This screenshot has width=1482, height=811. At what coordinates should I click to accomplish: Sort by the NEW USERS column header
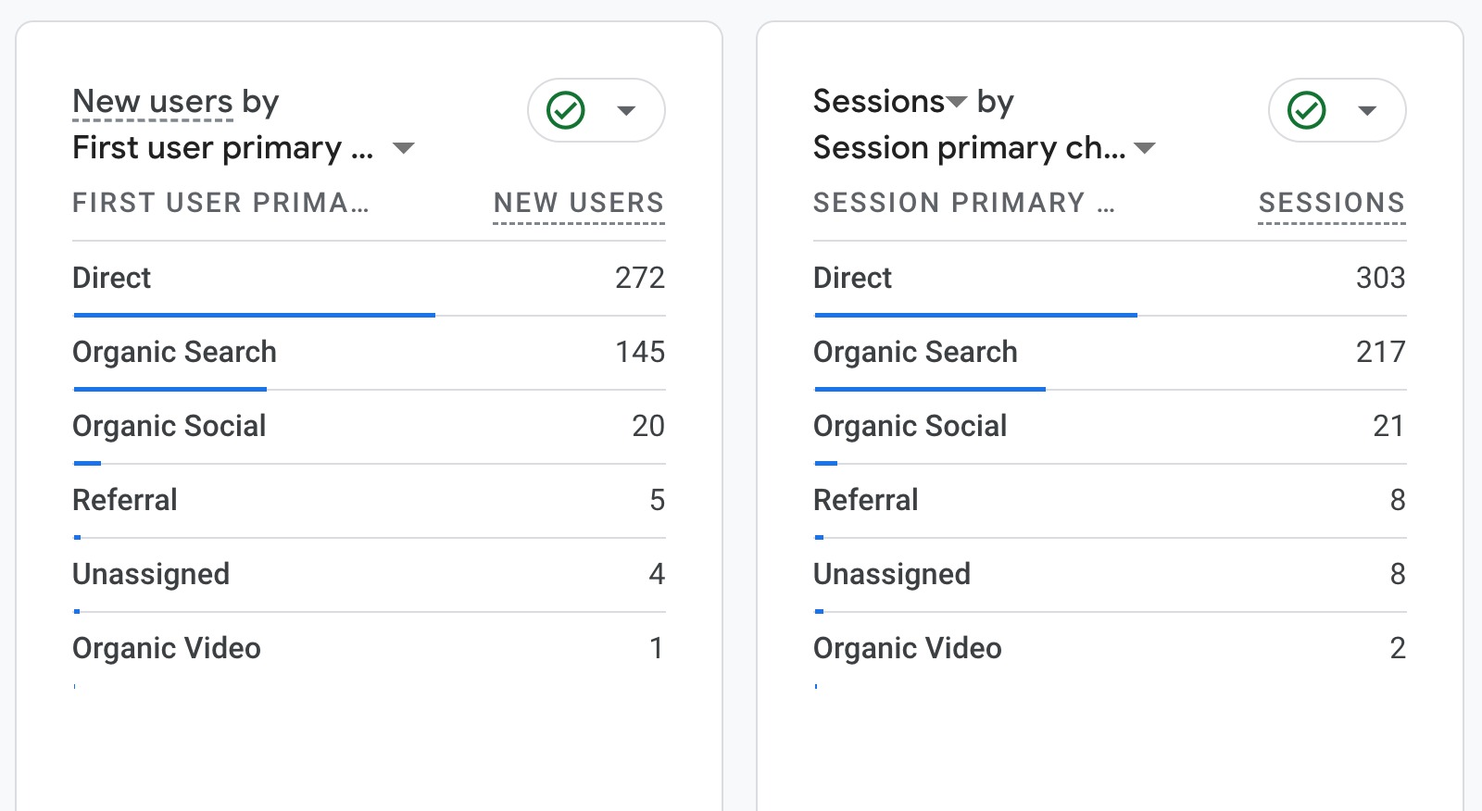coord(578,203)
